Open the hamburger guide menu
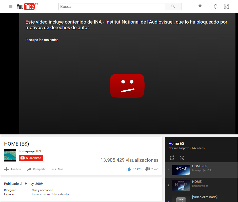The height and width of the screenshot is (202, 238). coord(11,7)
